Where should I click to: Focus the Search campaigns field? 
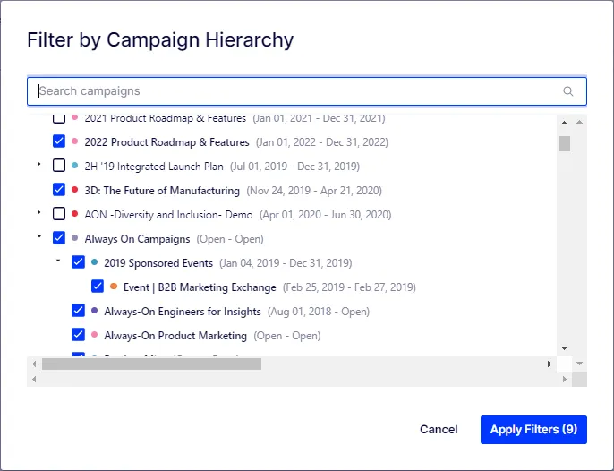tap(307, 91)
